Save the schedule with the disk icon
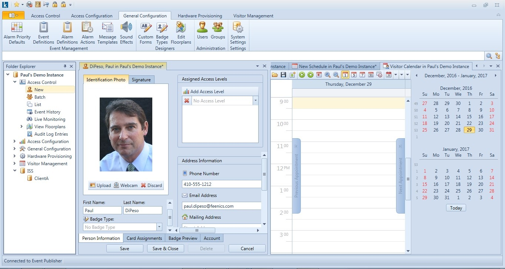The image size is (505, 269). (284, 75)
